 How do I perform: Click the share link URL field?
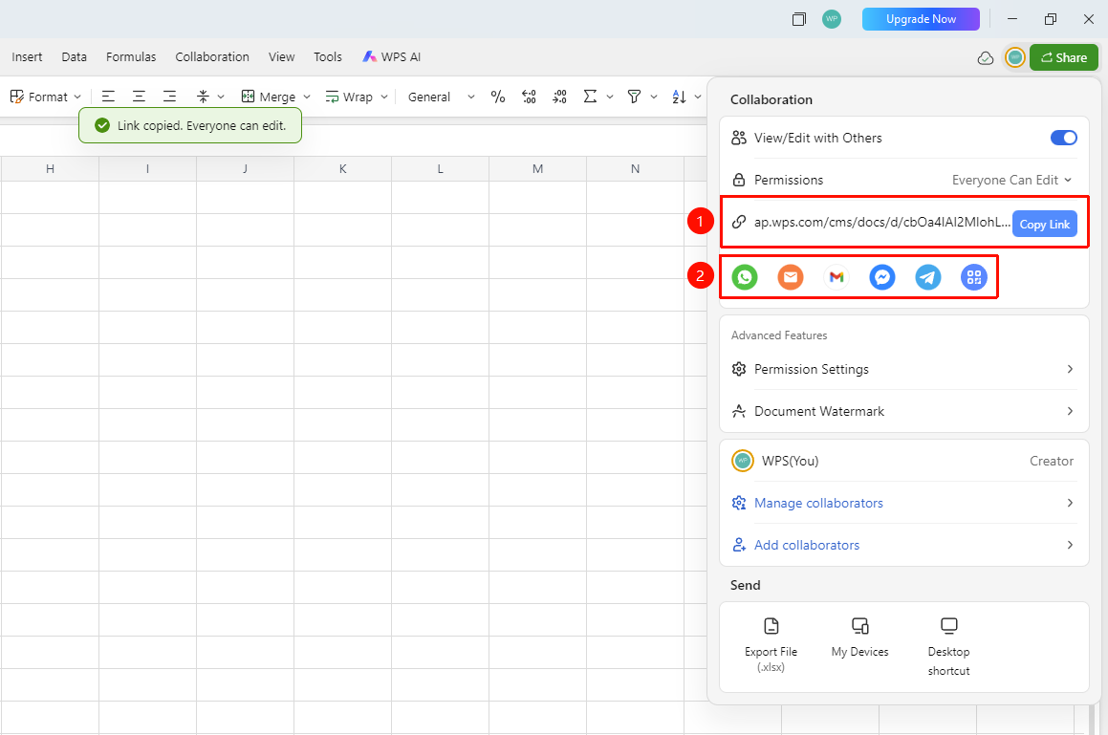point(881,222)
